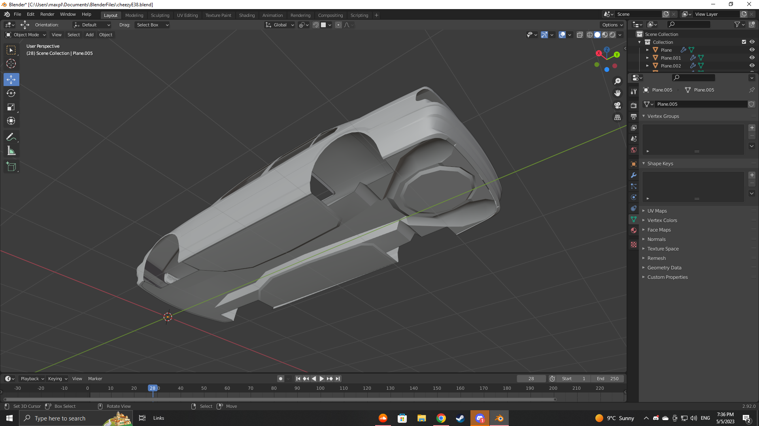Select the Annotate pencil tool

[x=11, y=137]
